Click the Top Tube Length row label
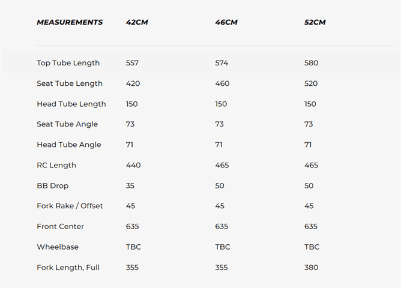The height and width of the screenshot is (288, 401). coord(68,63)
